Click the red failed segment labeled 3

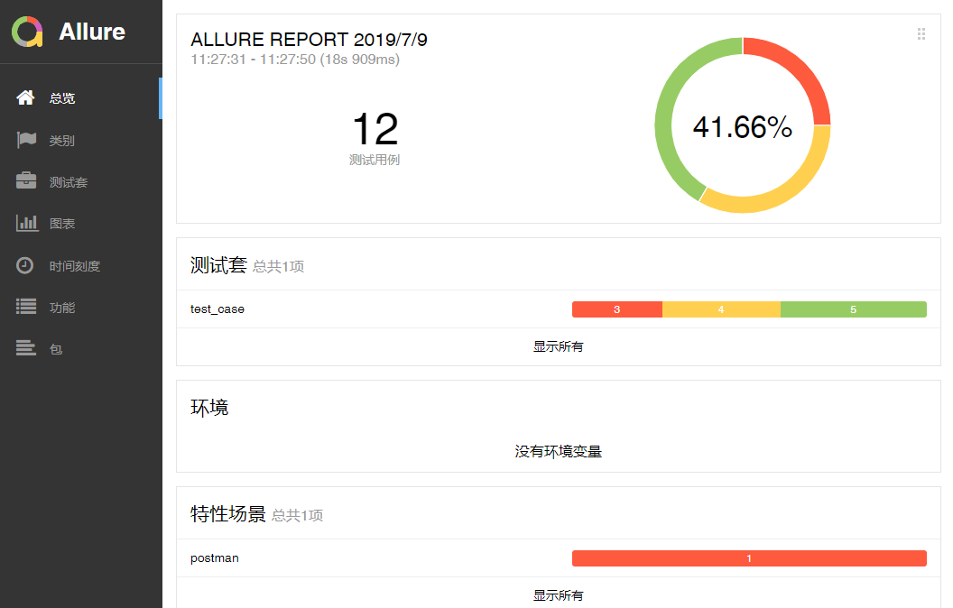click(617, 309)
